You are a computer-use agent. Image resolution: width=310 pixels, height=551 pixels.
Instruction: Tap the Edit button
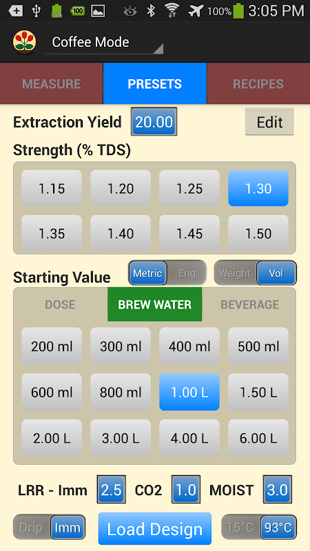269,122
